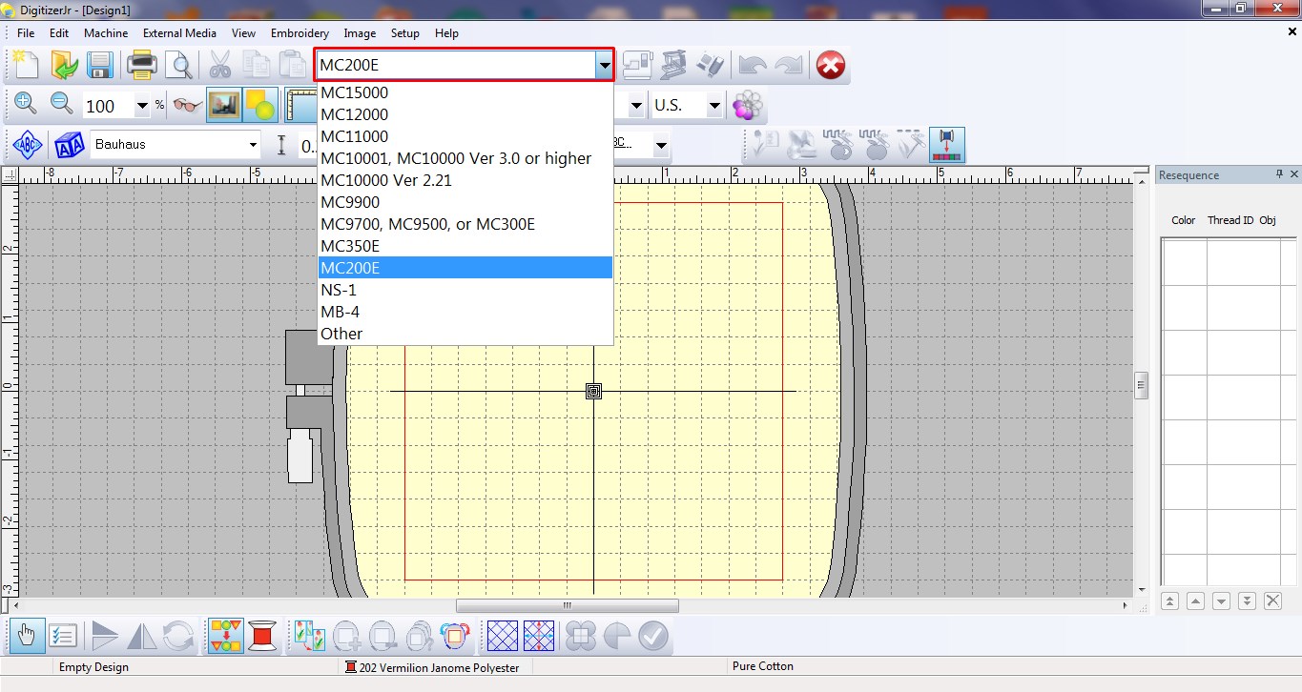
Task: Print the design using the printer icon
Action: (142, 65)
